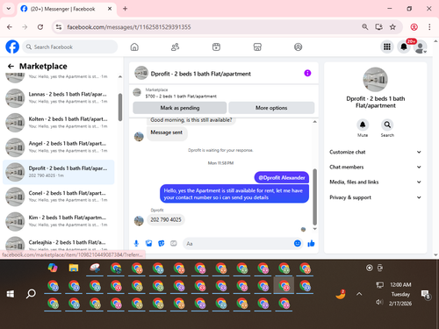Open the Groups icon in top navigation
The height and width of the screenshot is (329, 439).
(298, 46)
